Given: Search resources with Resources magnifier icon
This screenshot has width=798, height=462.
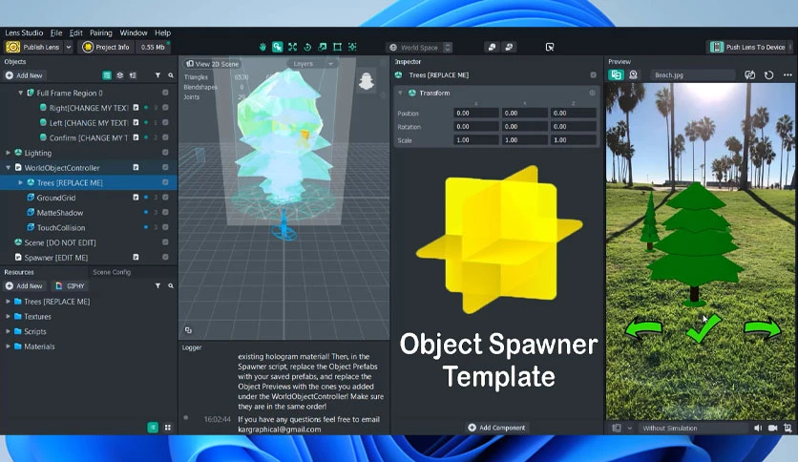Looking at the screenshot, I should [x=171, y=286].
